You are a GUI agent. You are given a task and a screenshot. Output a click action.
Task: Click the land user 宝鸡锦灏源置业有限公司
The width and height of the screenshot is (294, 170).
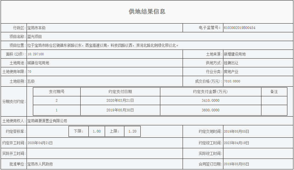[x=47, y=121]
